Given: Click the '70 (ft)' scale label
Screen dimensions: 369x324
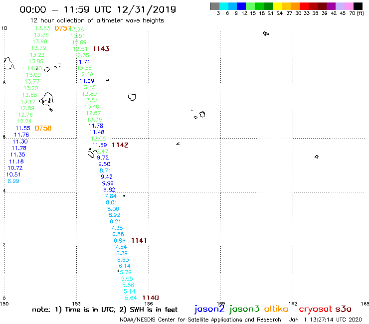Looking at the screenshot, I should (357, 13).
